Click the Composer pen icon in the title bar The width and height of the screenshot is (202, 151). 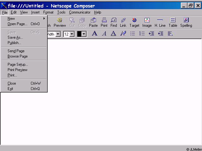point(4,6)
